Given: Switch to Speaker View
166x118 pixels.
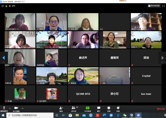Looking at the screenshot, I should (154, 6).
